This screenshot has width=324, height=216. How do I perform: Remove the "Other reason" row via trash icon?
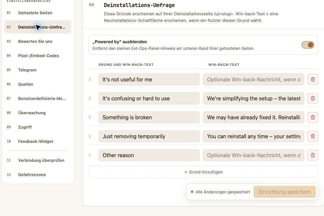(313, 155)
